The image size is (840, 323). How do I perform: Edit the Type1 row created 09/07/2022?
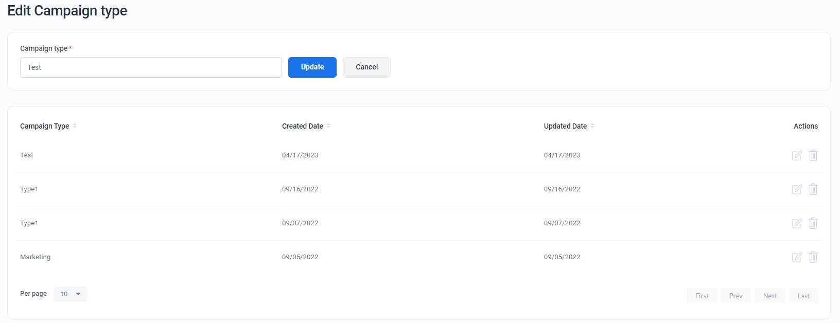pos(797,223)
